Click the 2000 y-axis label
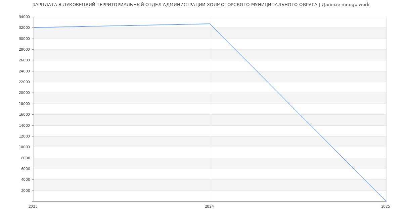 [x=26, y=190]
